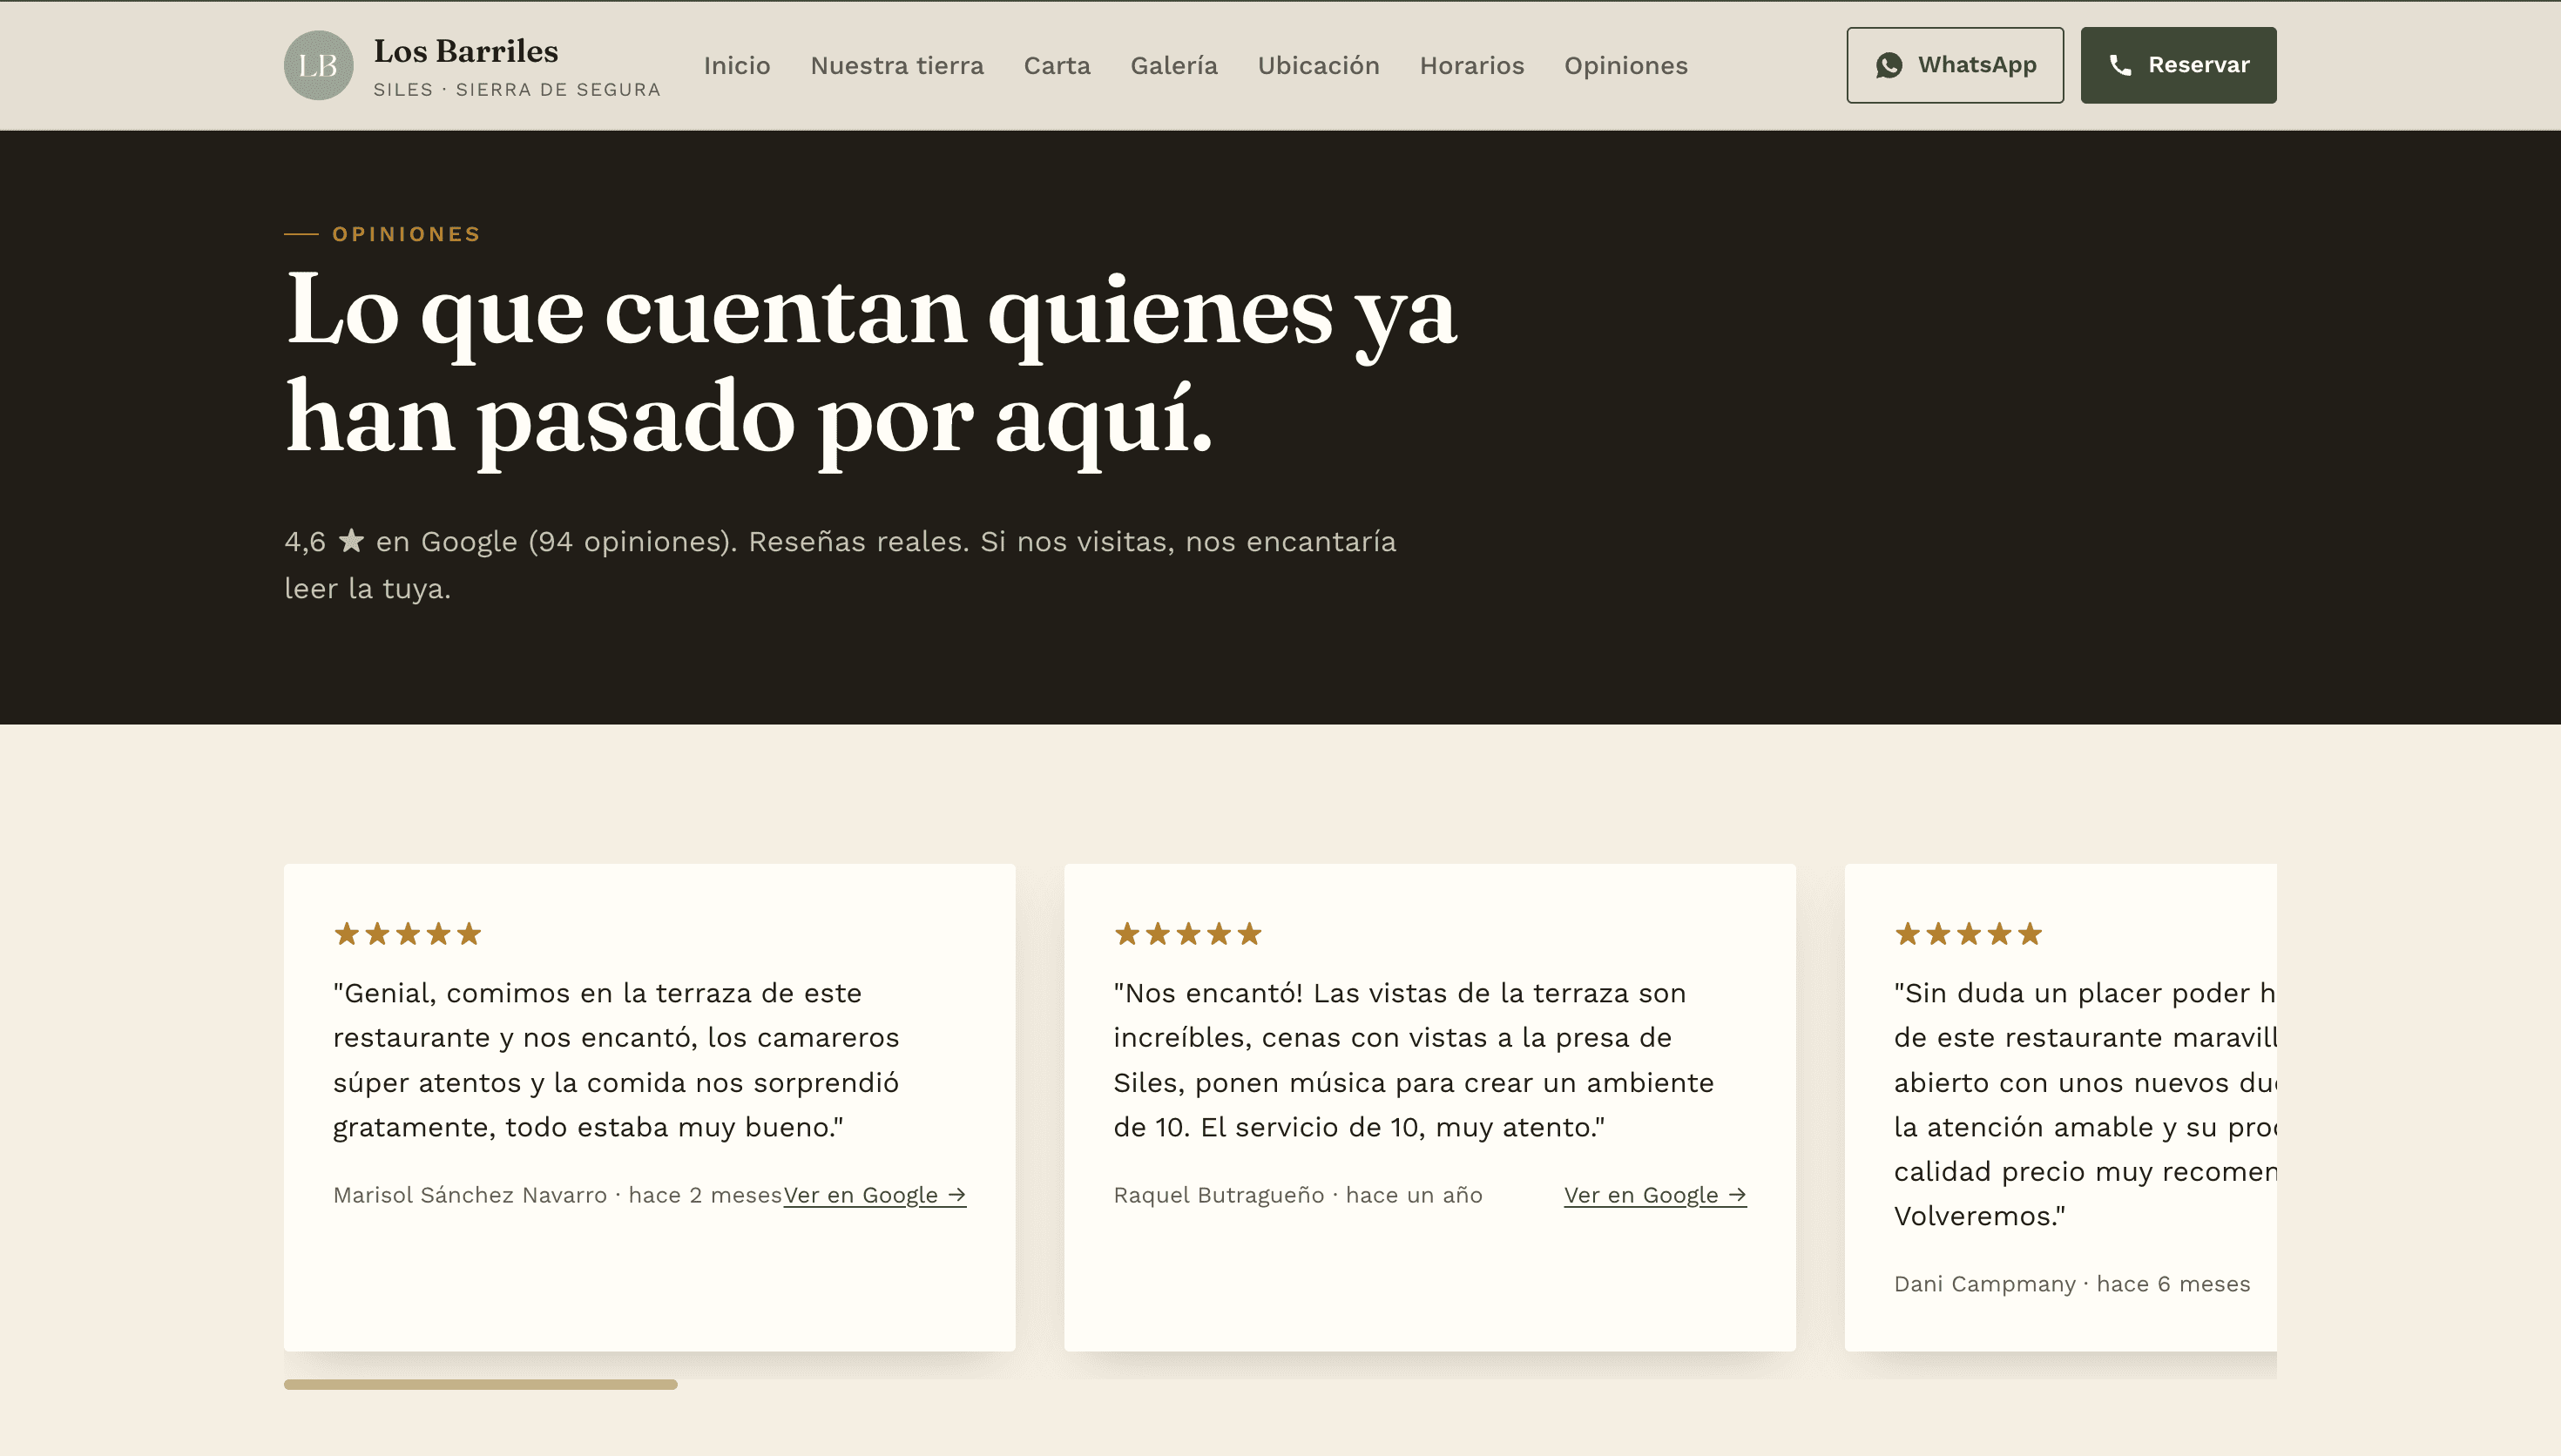
Task: Go to Inicio in navigation
Action: click(x=736, y=65)
